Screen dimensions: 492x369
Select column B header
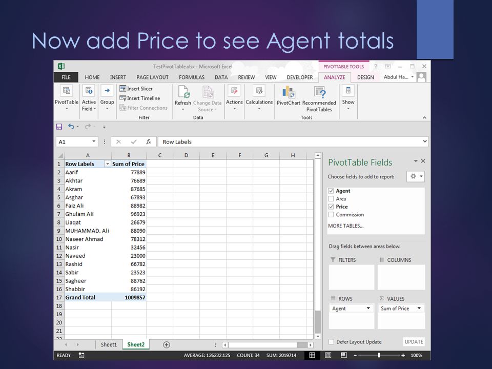coord(129,155)
